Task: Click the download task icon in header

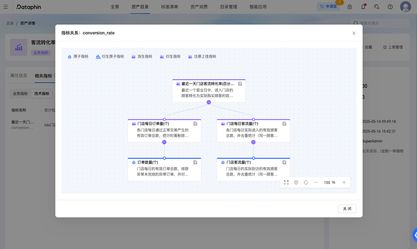Action: click(x=350, y=7)
